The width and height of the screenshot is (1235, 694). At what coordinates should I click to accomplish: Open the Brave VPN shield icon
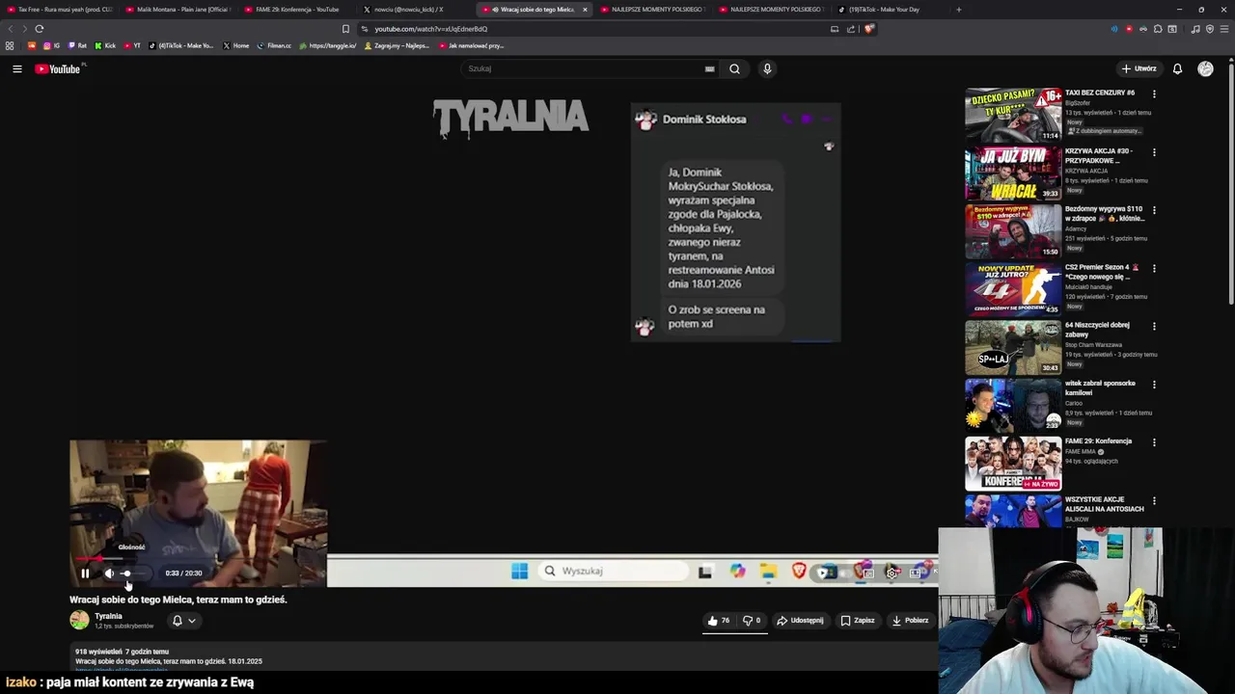(1210, 29)
